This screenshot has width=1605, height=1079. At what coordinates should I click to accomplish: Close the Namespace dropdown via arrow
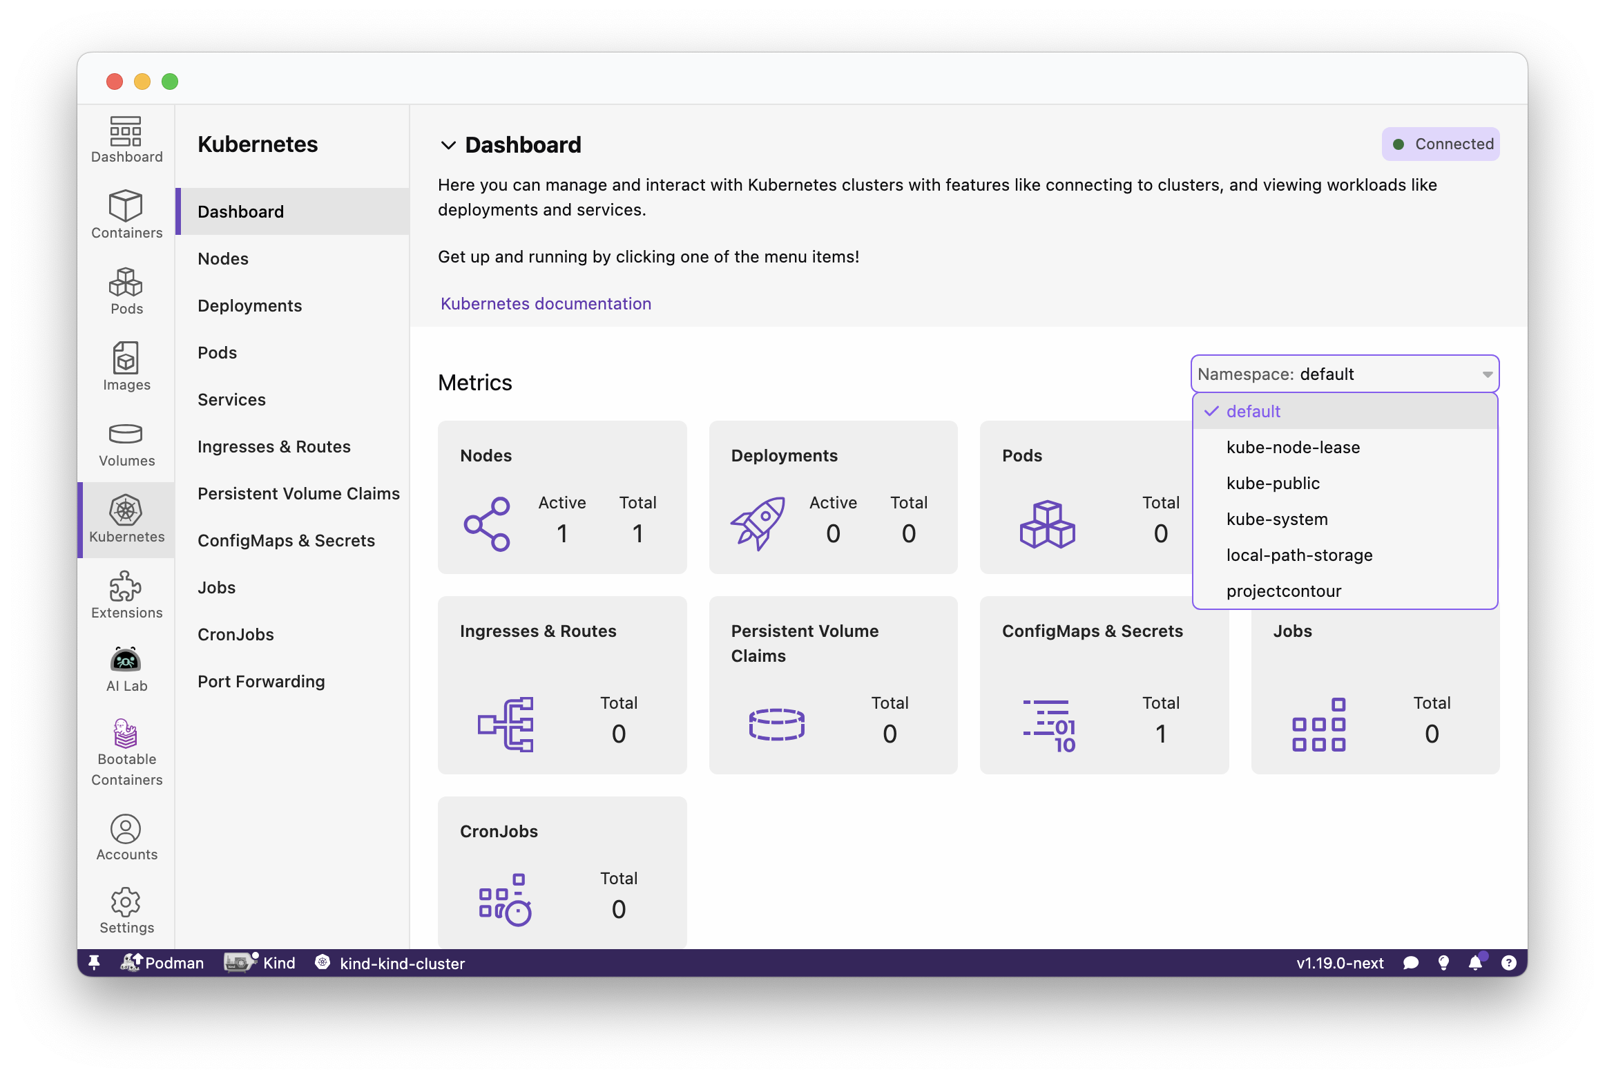[1487, 374]
